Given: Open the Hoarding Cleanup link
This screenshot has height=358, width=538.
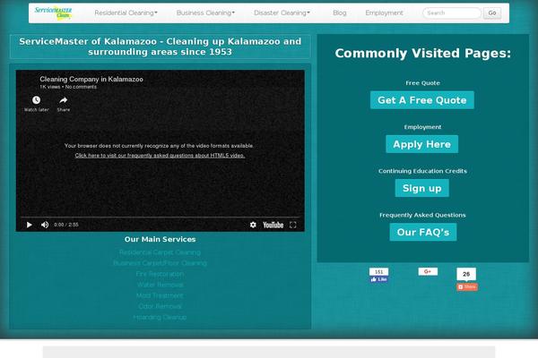Looking at the screenshot, I should click(160, 317).
